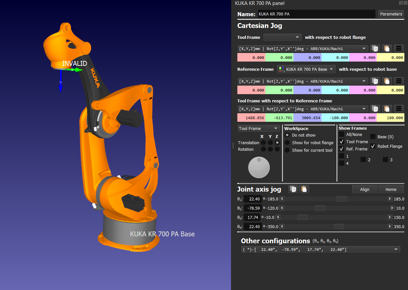Copy the Tool Frame pose values
The height and width of the screenshot is (290, 408).
375,48
